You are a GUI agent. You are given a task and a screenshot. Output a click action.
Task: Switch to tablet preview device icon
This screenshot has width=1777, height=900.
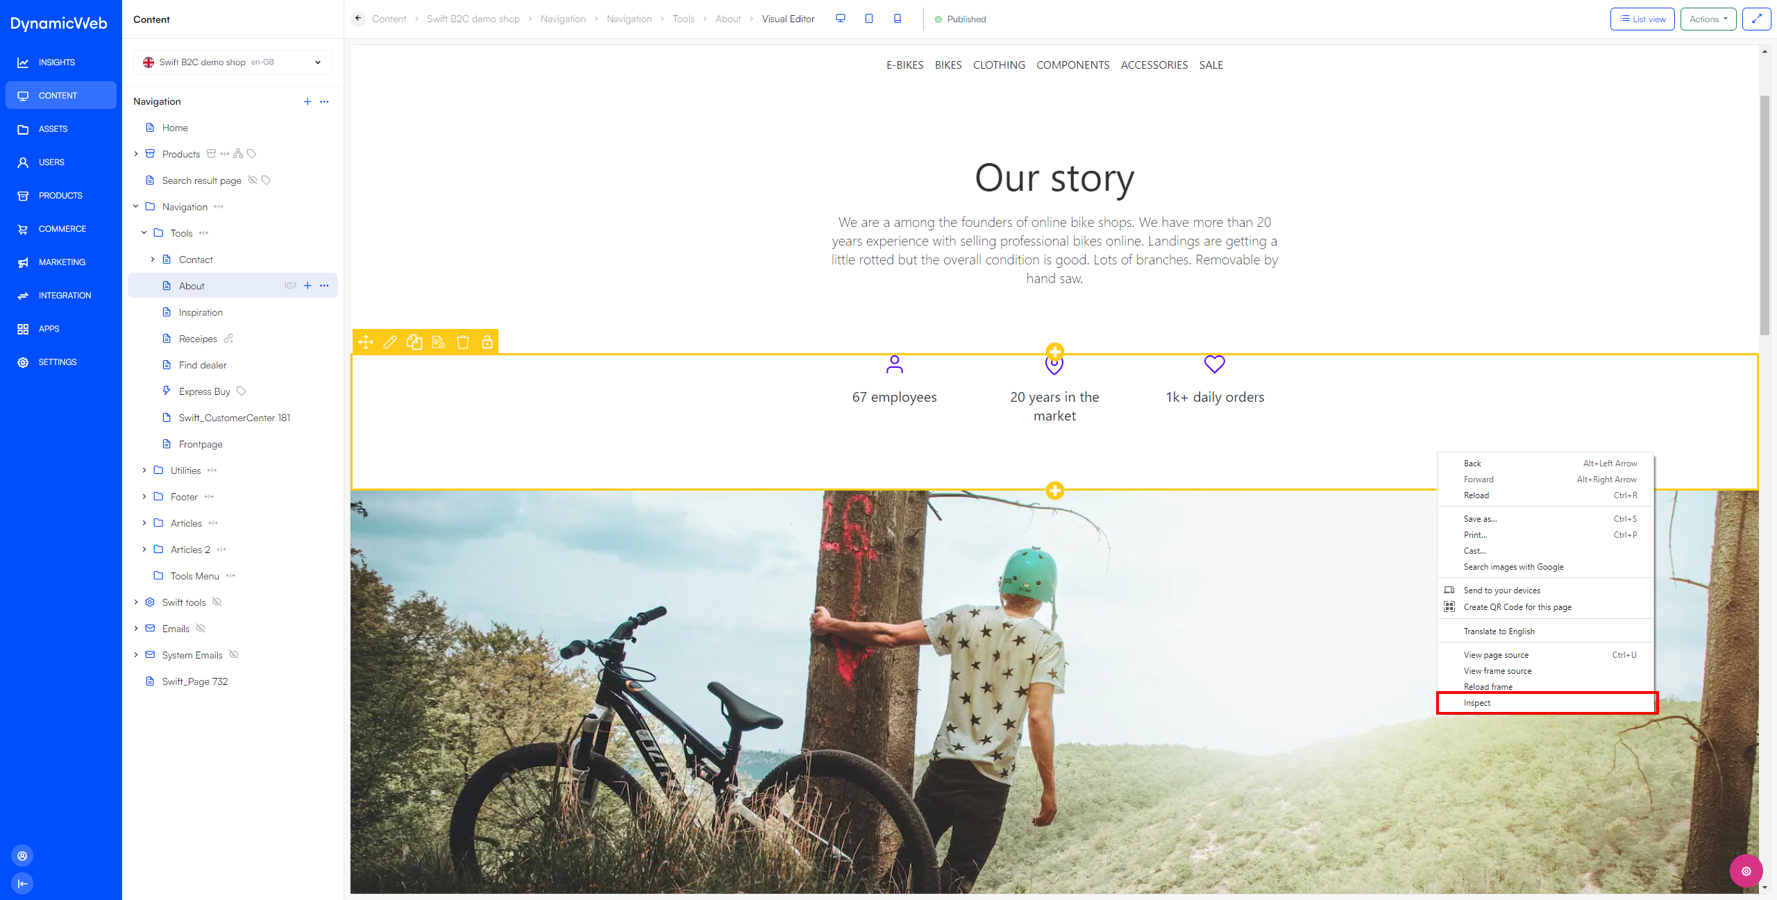point(869,19)
